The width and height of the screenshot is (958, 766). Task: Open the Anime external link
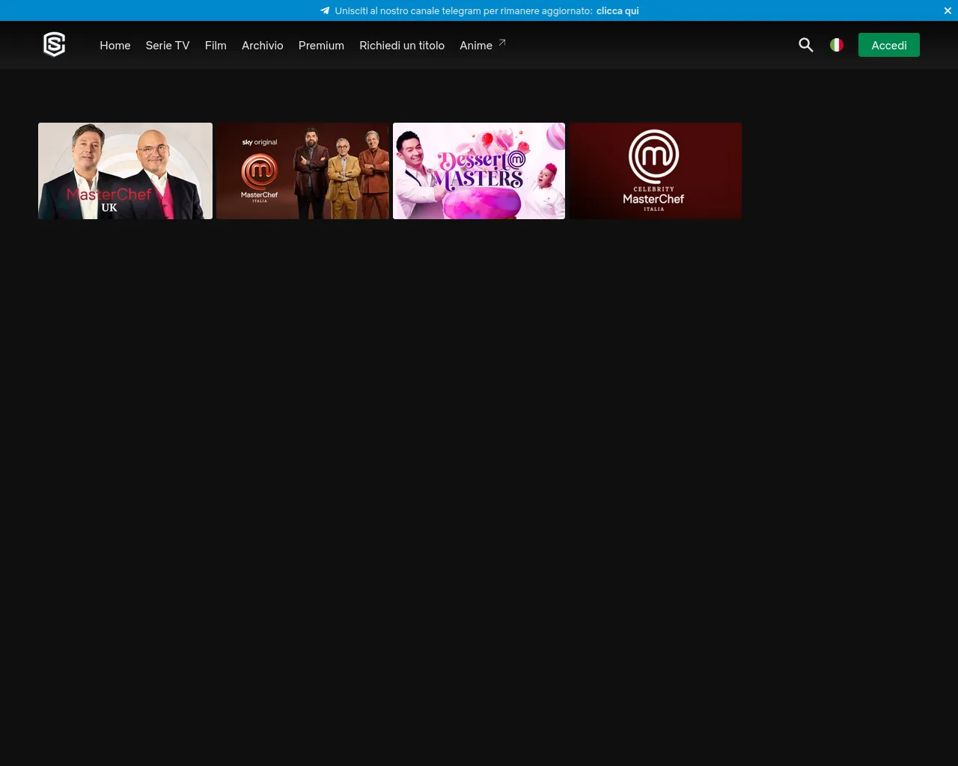[483, 46]
